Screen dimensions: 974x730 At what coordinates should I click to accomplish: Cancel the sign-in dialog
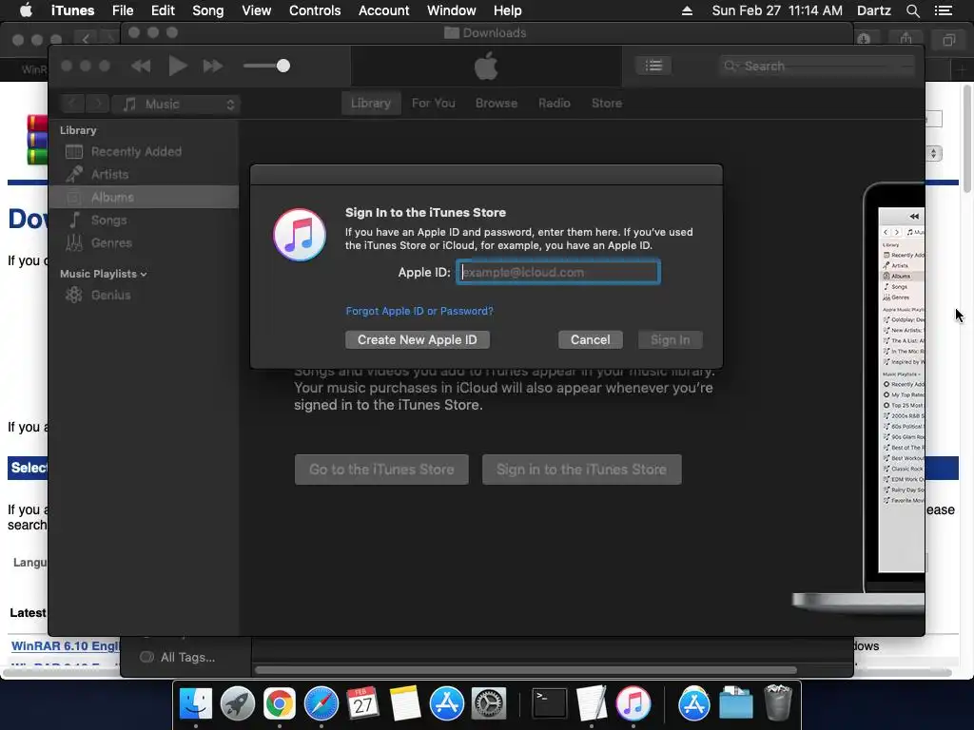(x=590, y=339)
